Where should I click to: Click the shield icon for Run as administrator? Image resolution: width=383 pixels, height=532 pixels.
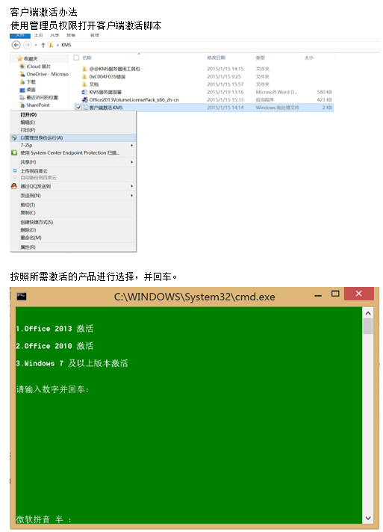tap(14, 137)
